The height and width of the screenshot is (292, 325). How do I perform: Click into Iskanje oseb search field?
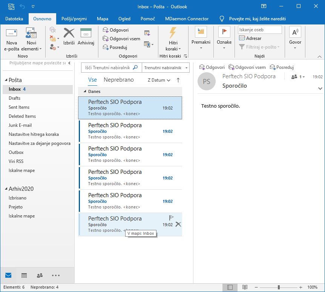point(260,30)
